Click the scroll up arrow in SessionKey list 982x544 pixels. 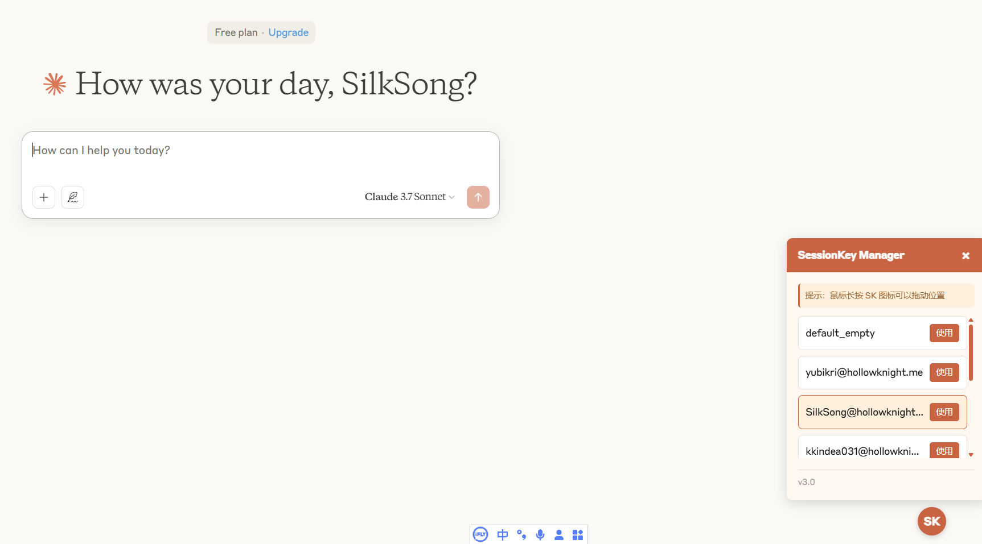tap(971, 320)
